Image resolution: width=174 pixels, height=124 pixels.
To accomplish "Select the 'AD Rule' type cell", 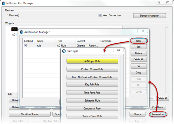I will (x=61, y=46).
